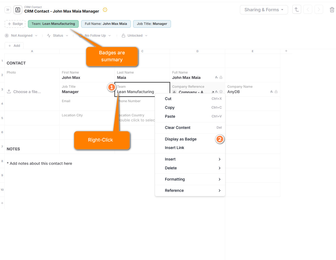The width and height of the screenshot is (336, 260).
Task: Expand the Delete submenu
Action: pyautogui.click(x=190, y=168)
